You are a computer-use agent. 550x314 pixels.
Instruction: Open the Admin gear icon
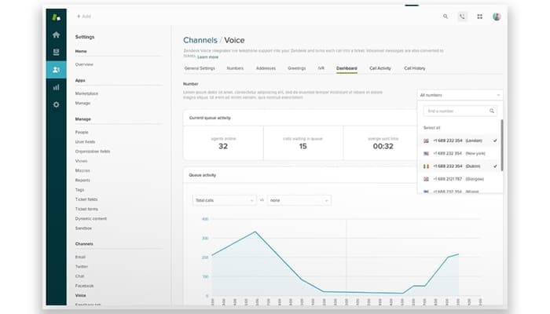click(56, 104)
